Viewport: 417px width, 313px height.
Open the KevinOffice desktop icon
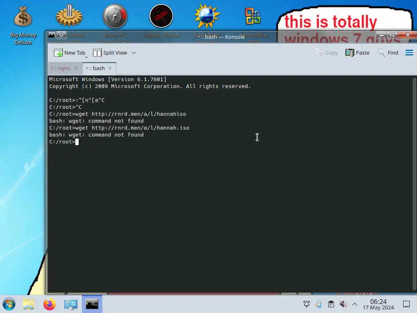point(252,16)
